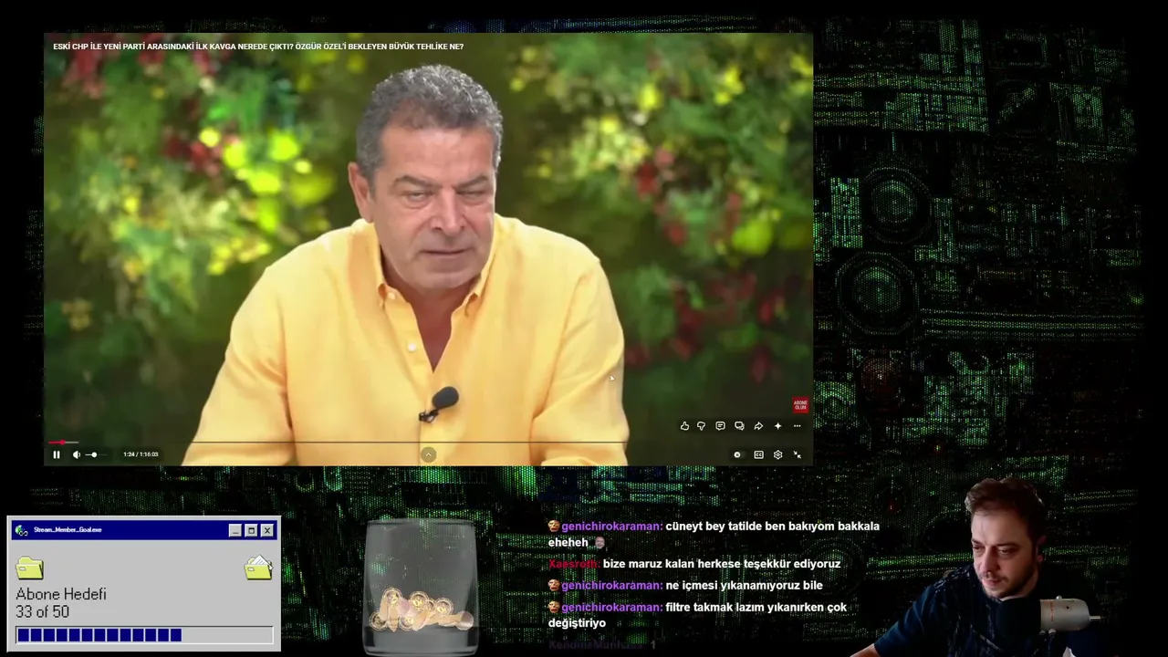Viewport: 1168px width, 657px height.
Task: Click the '33 of 50' counter text
Action: [x=42, y=612]
